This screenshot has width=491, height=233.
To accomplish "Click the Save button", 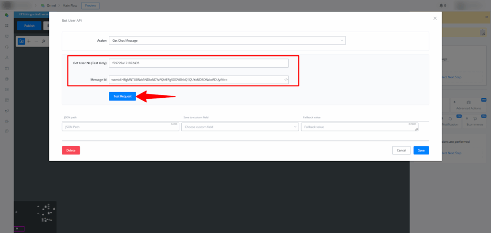I will (421, 150).
